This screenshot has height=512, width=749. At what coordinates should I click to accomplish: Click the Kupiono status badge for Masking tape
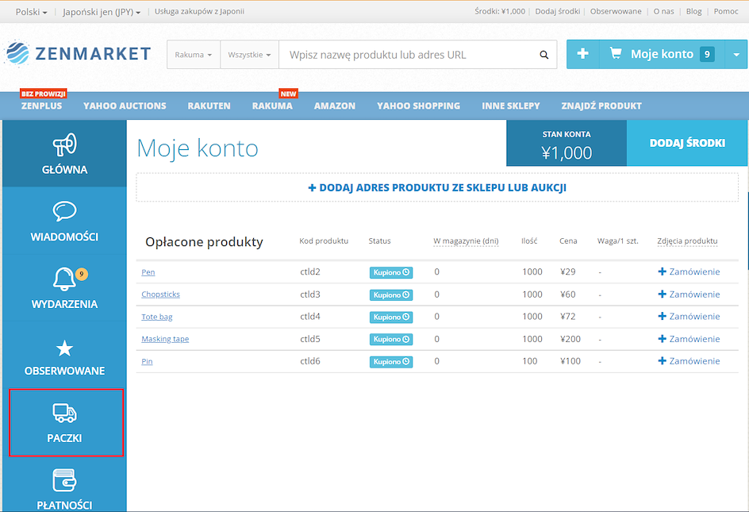390,340
